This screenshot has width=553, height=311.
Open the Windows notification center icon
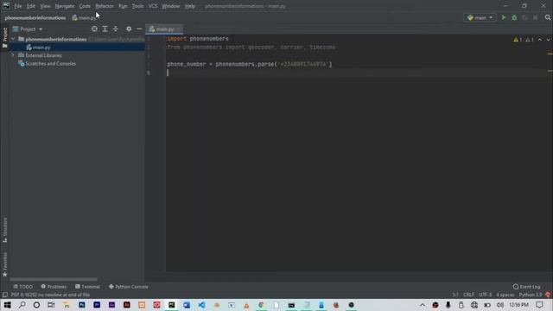pyautogui.click(x=539, y=305)
